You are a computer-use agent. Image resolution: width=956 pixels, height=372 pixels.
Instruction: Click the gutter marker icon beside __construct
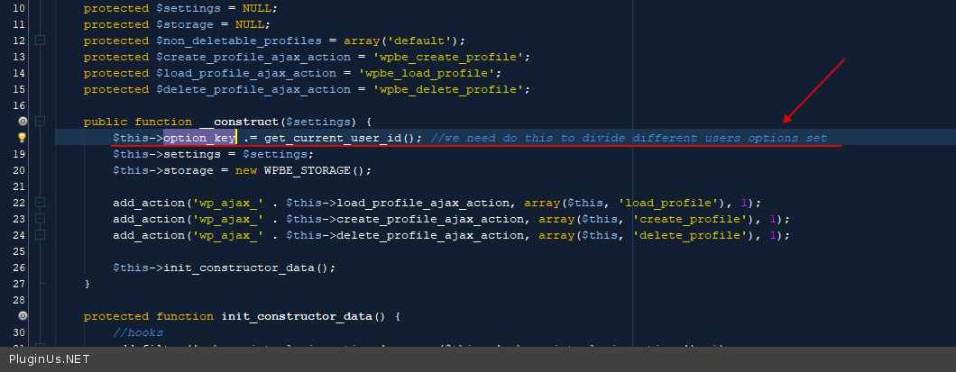pos(22,122)
